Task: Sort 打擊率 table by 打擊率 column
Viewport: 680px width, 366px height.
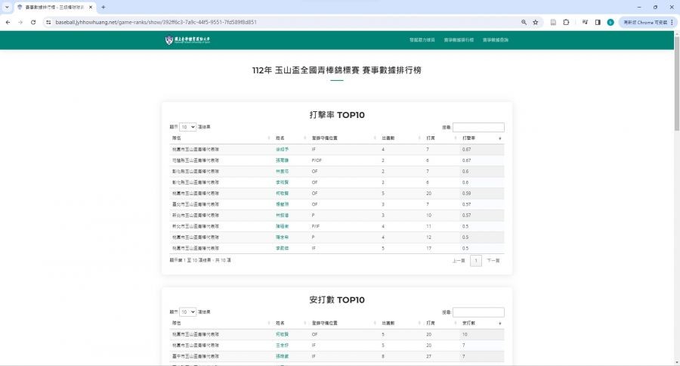Action: click(x=481, y=138)
